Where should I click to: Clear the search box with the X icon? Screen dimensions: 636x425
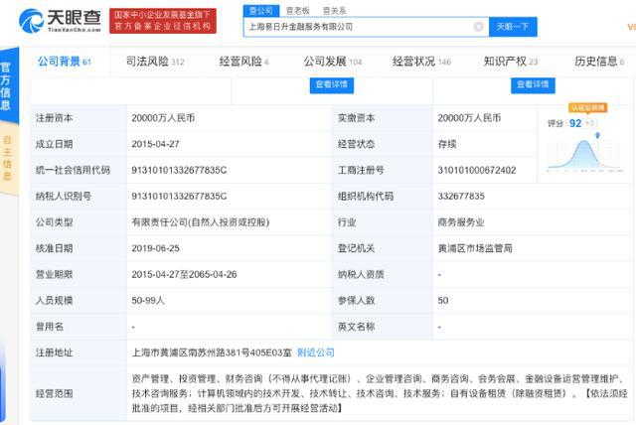pos(478,27)
